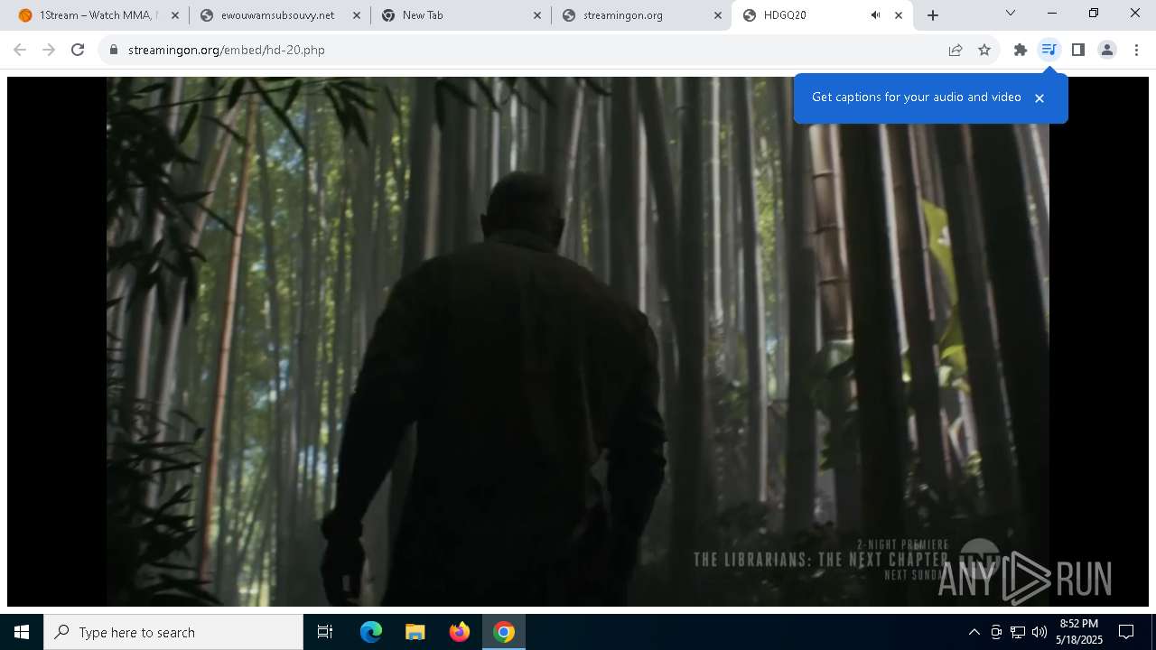Mute audio on the HDGQ20 tab

(875, 15)
